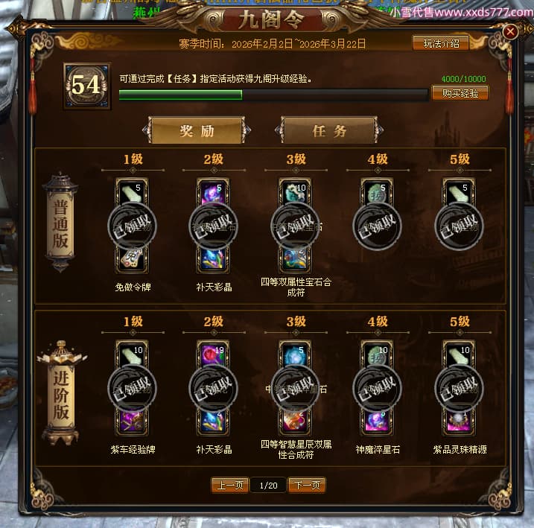Click the 已领取 stamp on 进阶版 1级
534x528 pixels.
[132, 389]
